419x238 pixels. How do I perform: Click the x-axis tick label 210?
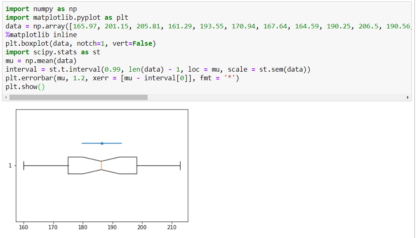click(172, 227)
